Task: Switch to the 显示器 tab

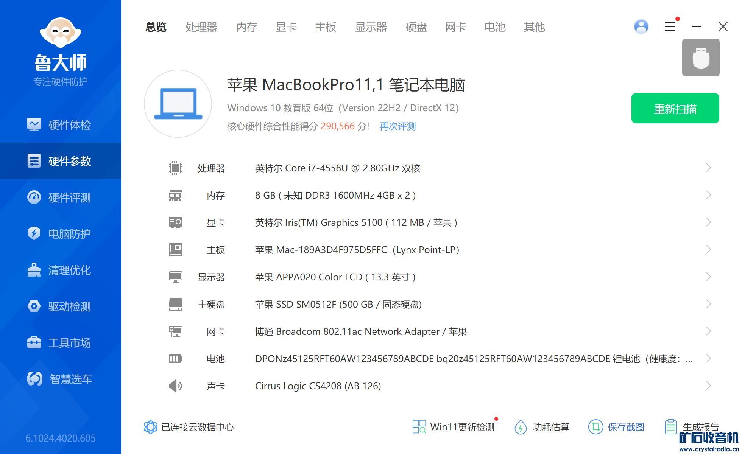Action: (371, 27)
